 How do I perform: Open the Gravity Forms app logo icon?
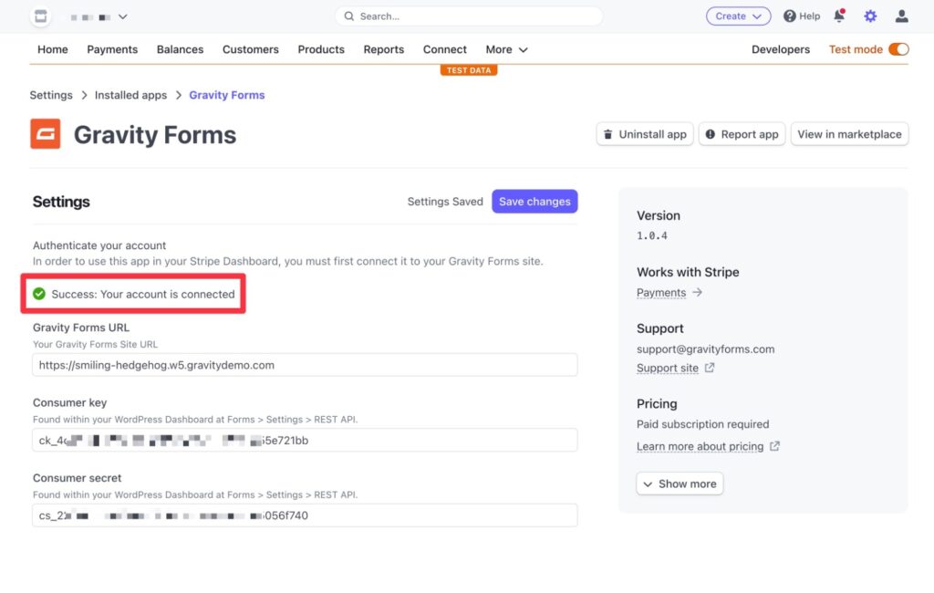point(44,134)
